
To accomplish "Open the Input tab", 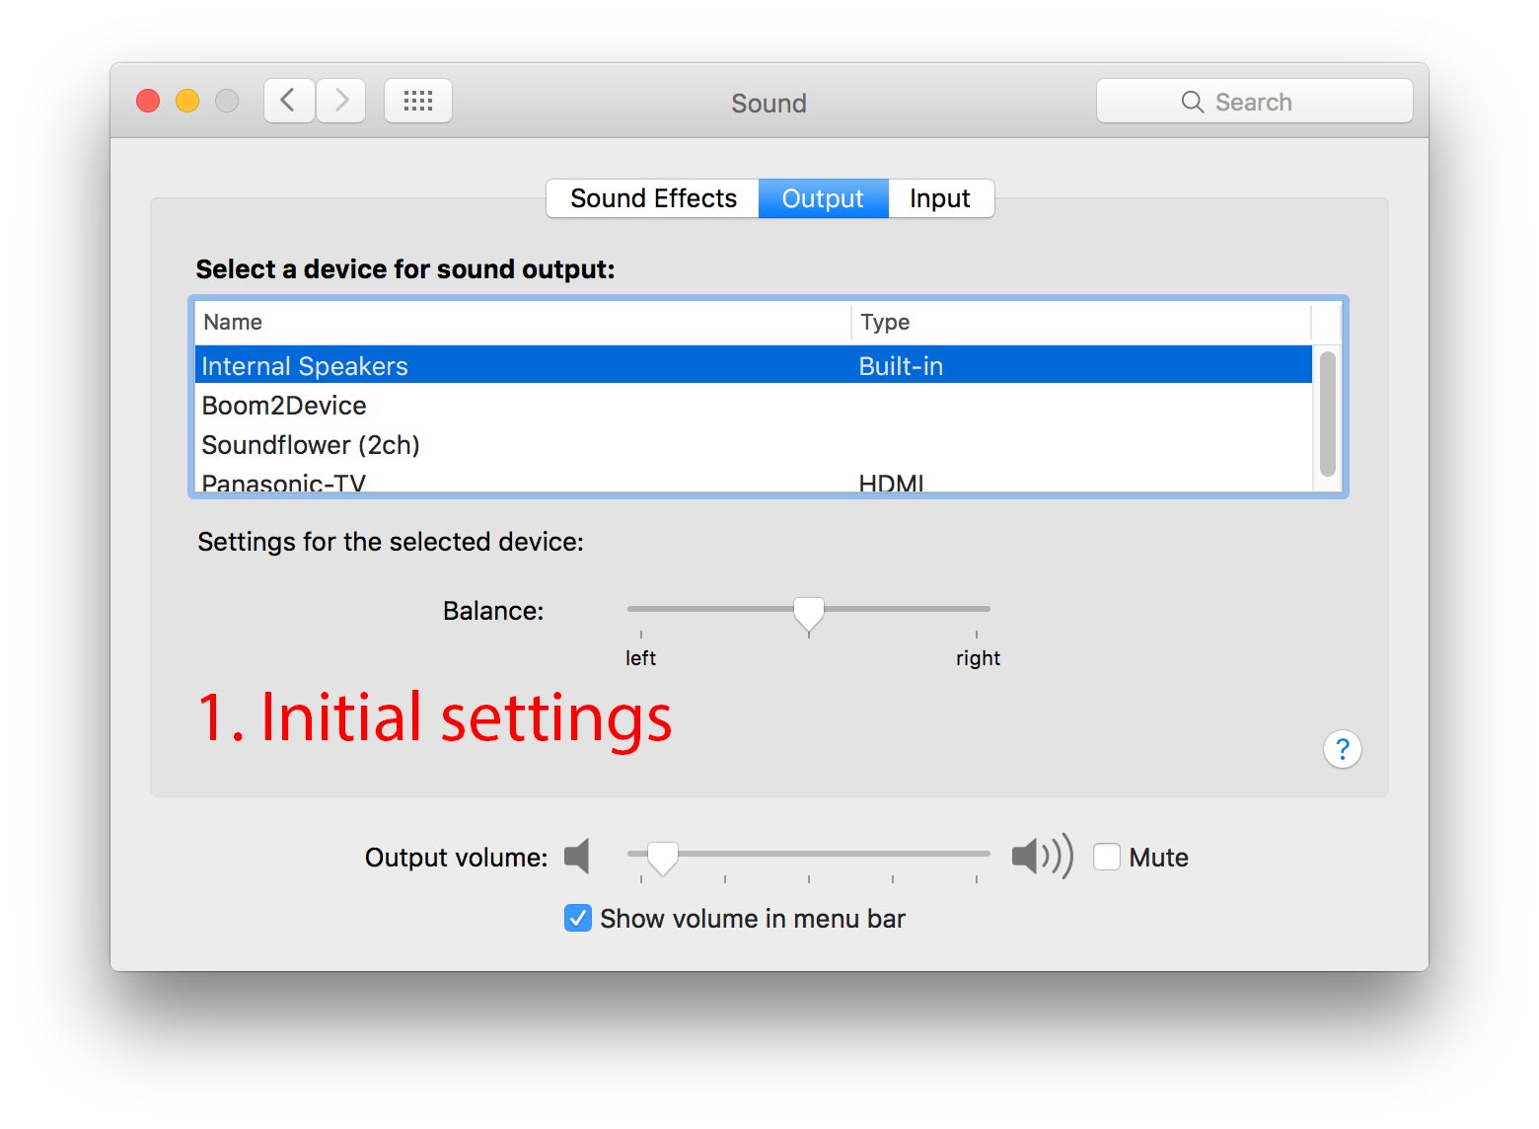I will click(x=940, y=198).
